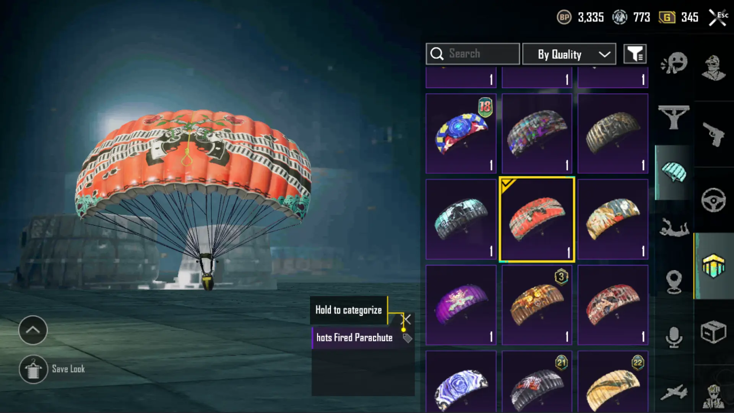Select the location pin category tab
Viewport: 734px width, 413px height.
[674, 282]
